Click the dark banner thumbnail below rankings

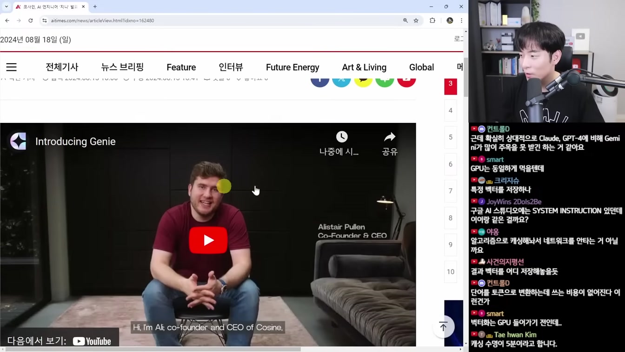[454, 323]
